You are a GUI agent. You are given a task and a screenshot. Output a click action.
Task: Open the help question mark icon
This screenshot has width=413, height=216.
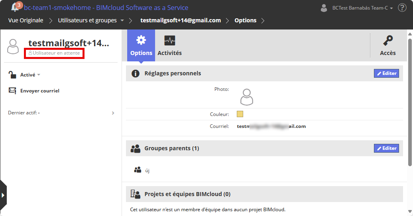[x=402, y=8]
